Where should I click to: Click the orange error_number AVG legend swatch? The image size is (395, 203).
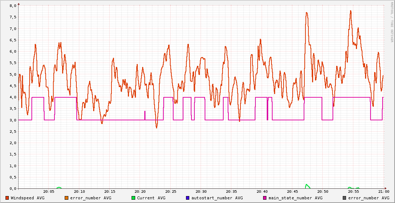(67, 198)
